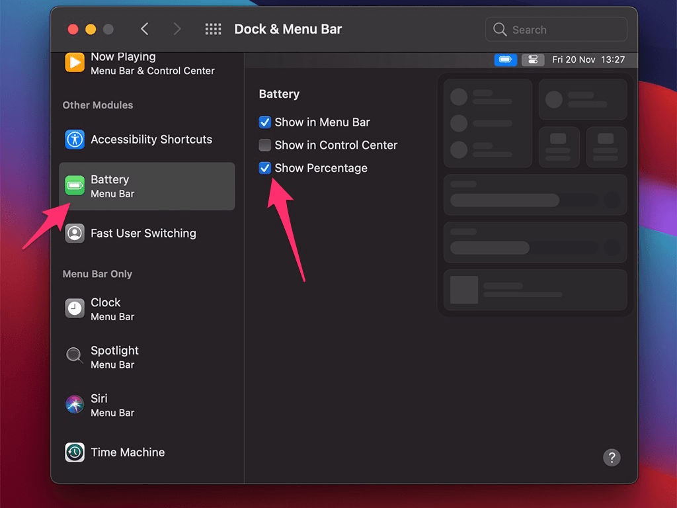The image size is (677, 508).
Task: Open the Time Machine icon
Action: point(75,452)
